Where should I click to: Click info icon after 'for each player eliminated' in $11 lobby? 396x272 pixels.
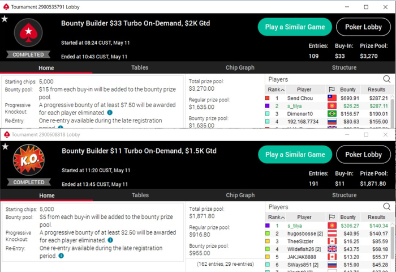(x=110, y=240)
